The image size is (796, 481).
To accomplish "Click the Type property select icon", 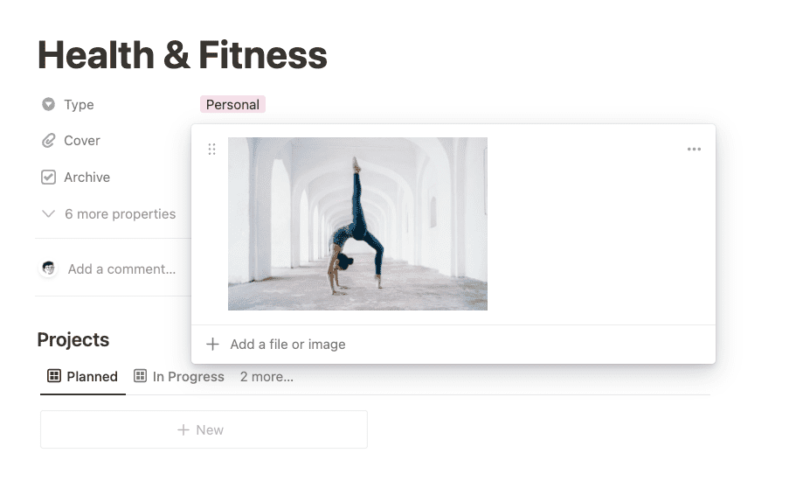I will pyautogui.click(x=49, y=105).
